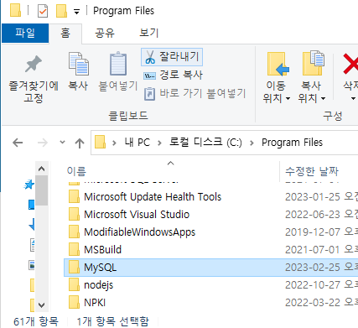
Task: Open the Customize Quick Access Toolbar dropdown
Action: pyautogui.click(x=76, y=12)
